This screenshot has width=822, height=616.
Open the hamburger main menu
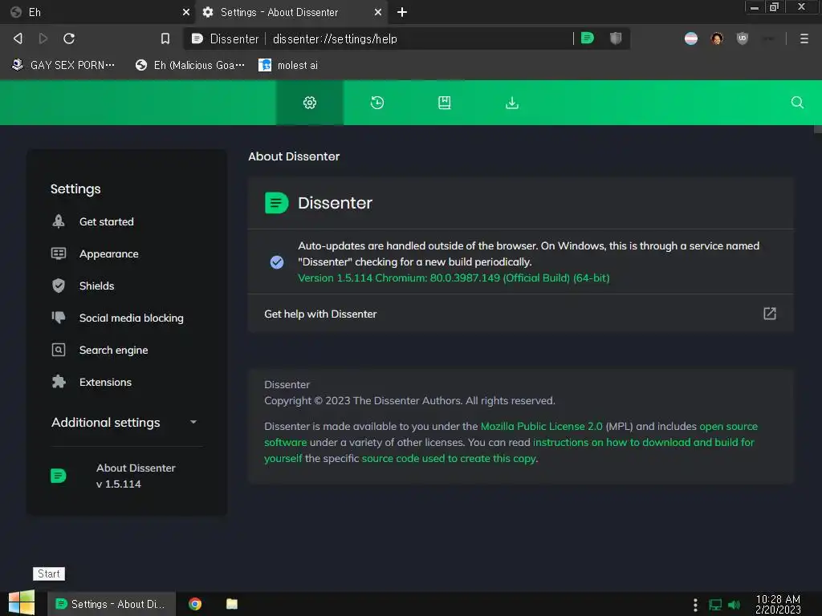coord(804,38)
